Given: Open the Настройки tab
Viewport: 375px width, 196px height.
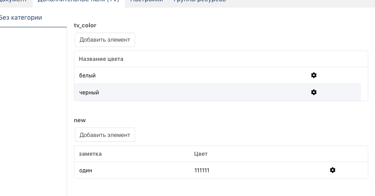Looking at the screenshot, I should pos(146,1).
